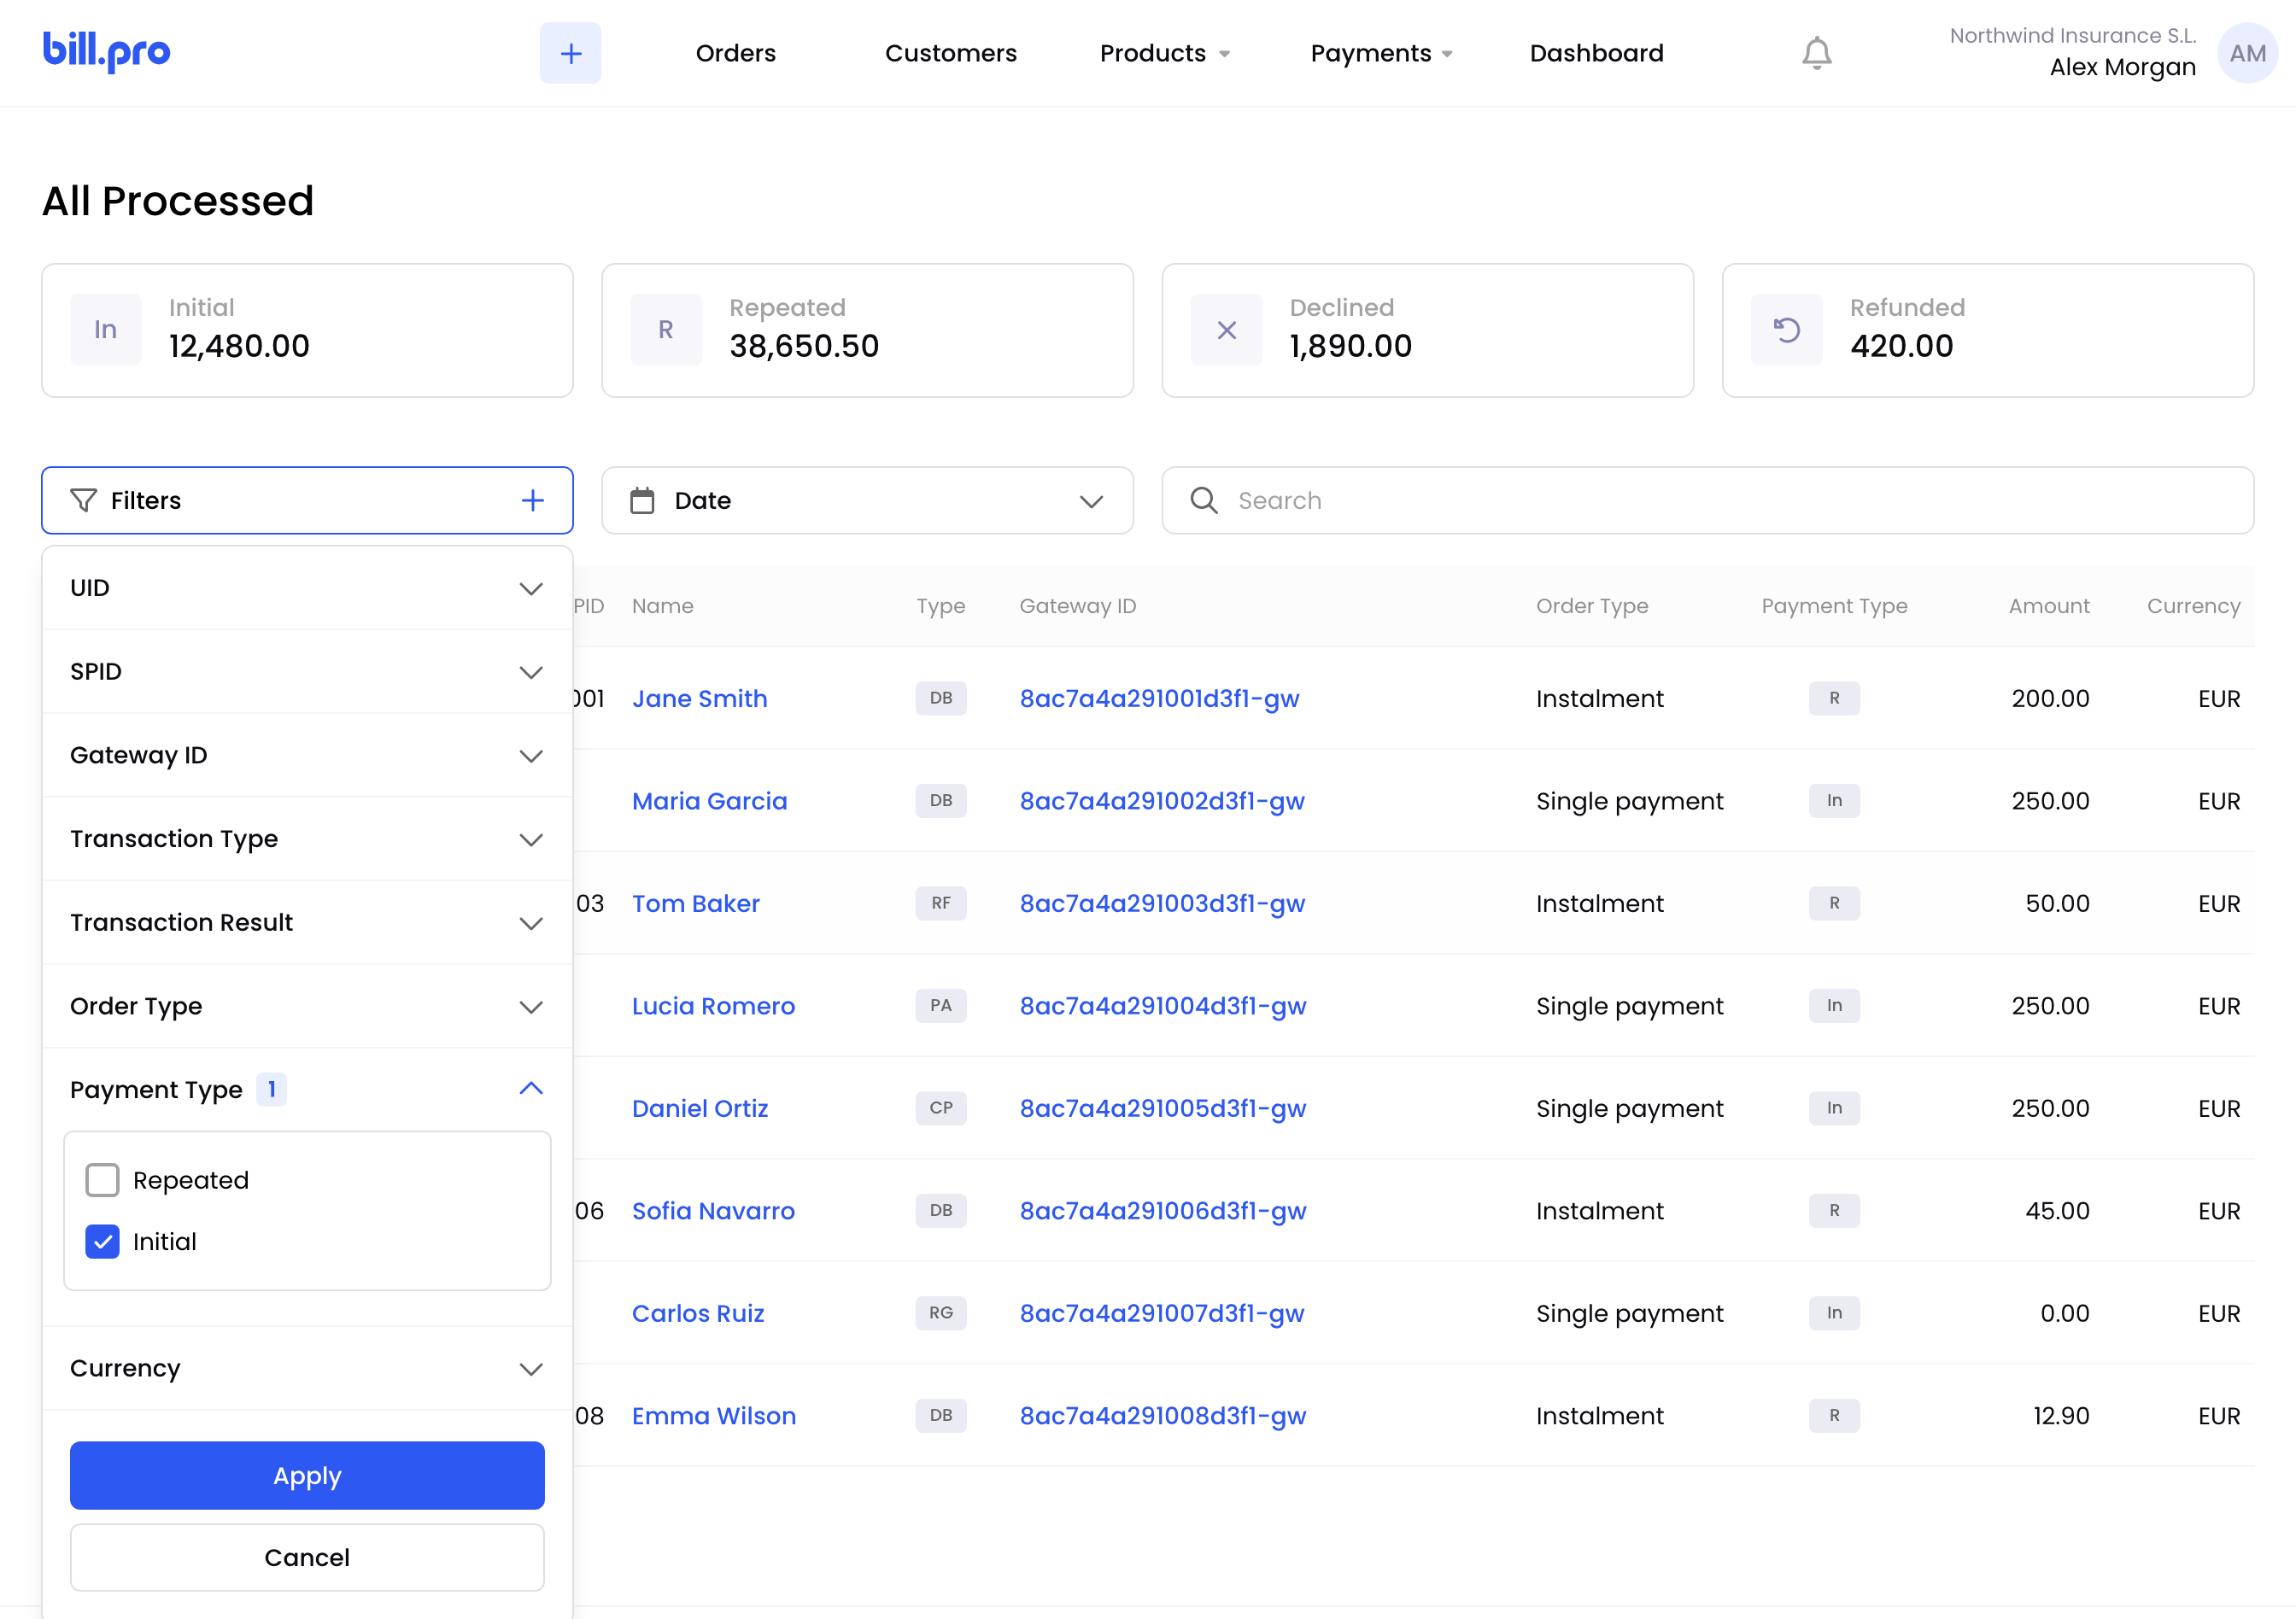This screenshot has height=1619, width=2296.
Task: Click the PA type badge for Lucia Romero
Action: tap(941, 1005)
